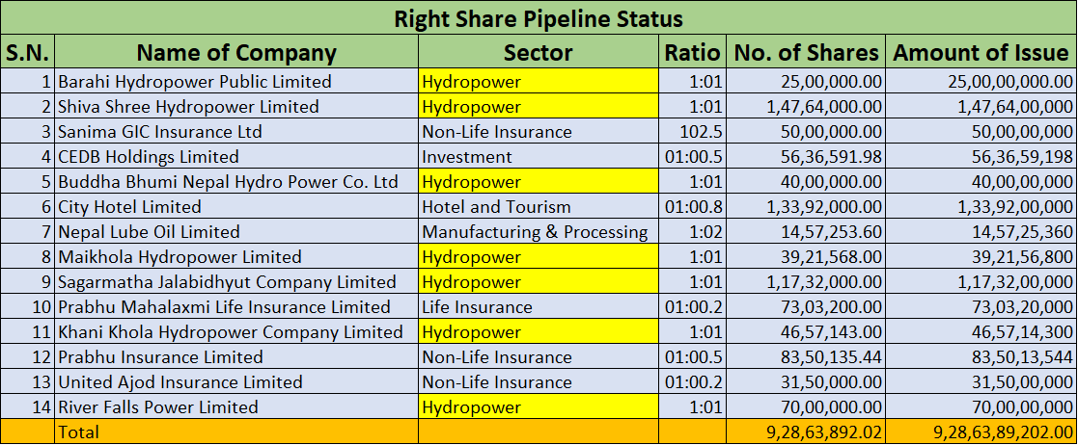Select United Ajod's ratio cell '01:00.2'

click(692, 382)
